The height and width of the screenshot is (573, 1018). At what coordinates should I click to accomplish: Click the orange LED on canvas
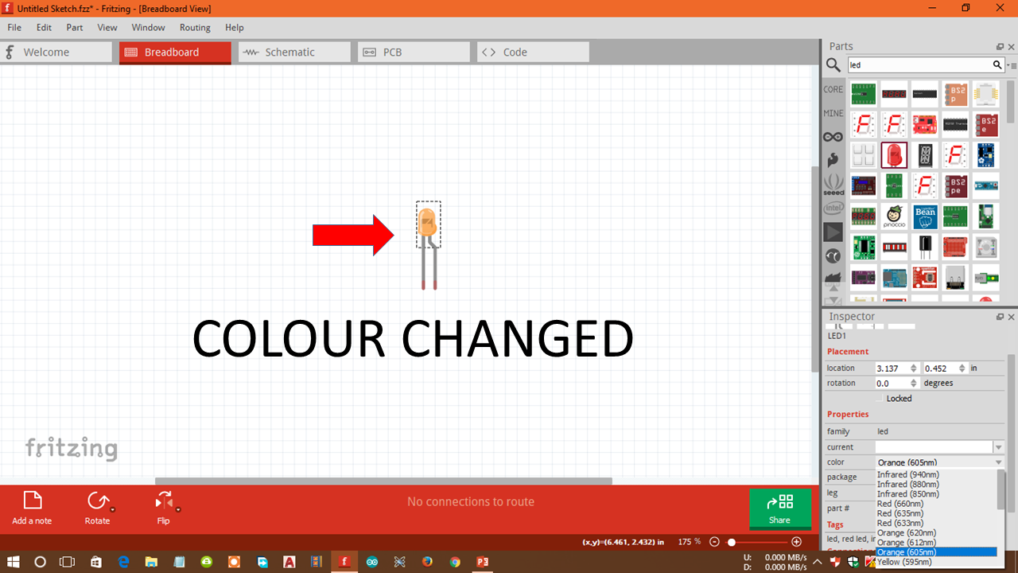tap(427, 223)
